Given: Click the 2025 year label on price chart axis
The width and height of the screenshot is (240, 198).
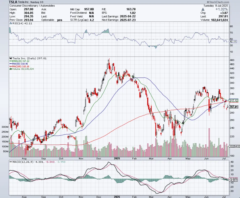Looking at the screenshot, I should [x=117, y=158].
